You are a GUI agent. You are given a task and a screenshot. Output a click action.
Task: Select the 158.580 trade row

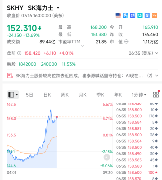click(x=137, y=166)
